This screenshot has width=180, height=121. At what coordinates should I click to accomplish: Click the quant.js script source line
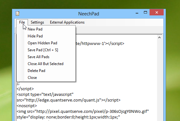68,100
